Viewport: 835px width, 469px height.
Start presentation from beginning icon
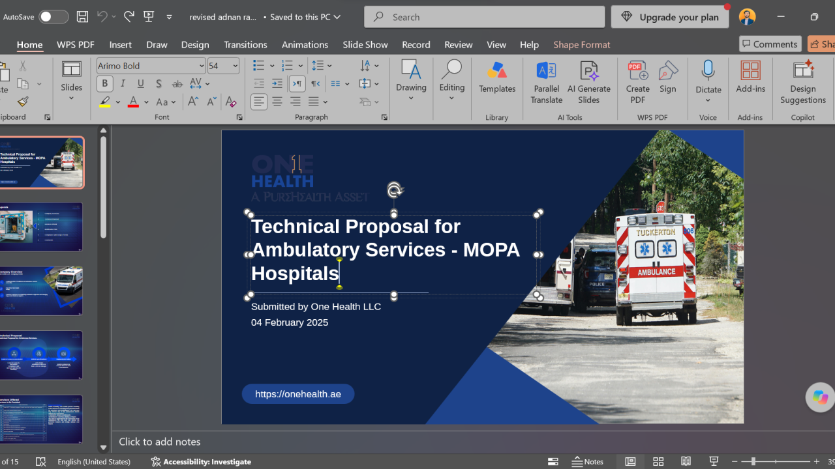[149, 17]
